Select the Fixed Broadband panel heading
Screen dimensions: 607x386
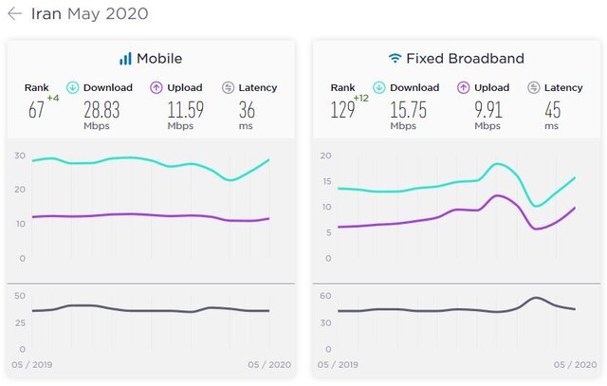(x=458, y=59)
